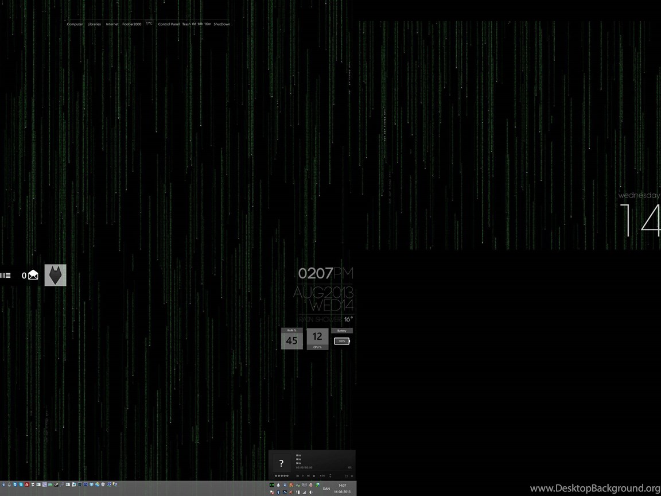Click the up/down arrows in the music player
Viewport: 661px width, 496px height.
(x=330, y=476)
